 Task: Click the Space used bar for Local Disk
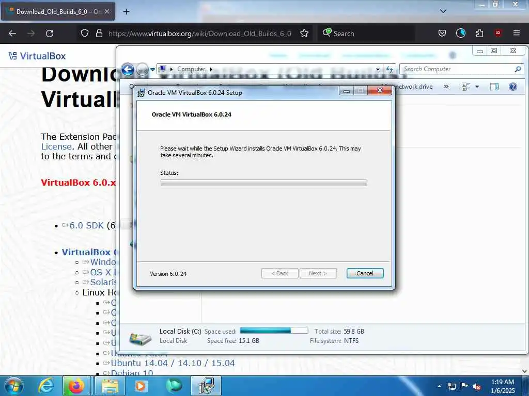point(274,331)
